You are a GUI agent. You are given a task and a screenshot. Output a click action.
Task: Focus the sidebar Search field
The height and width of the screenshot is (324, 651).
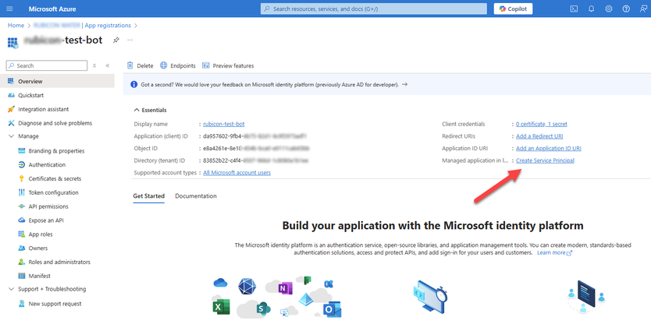coord(47,65)
